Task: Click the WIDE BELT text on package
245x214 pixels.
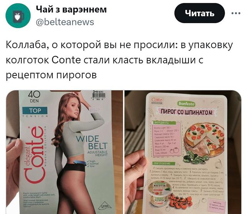Action: [x=92, y=142]
